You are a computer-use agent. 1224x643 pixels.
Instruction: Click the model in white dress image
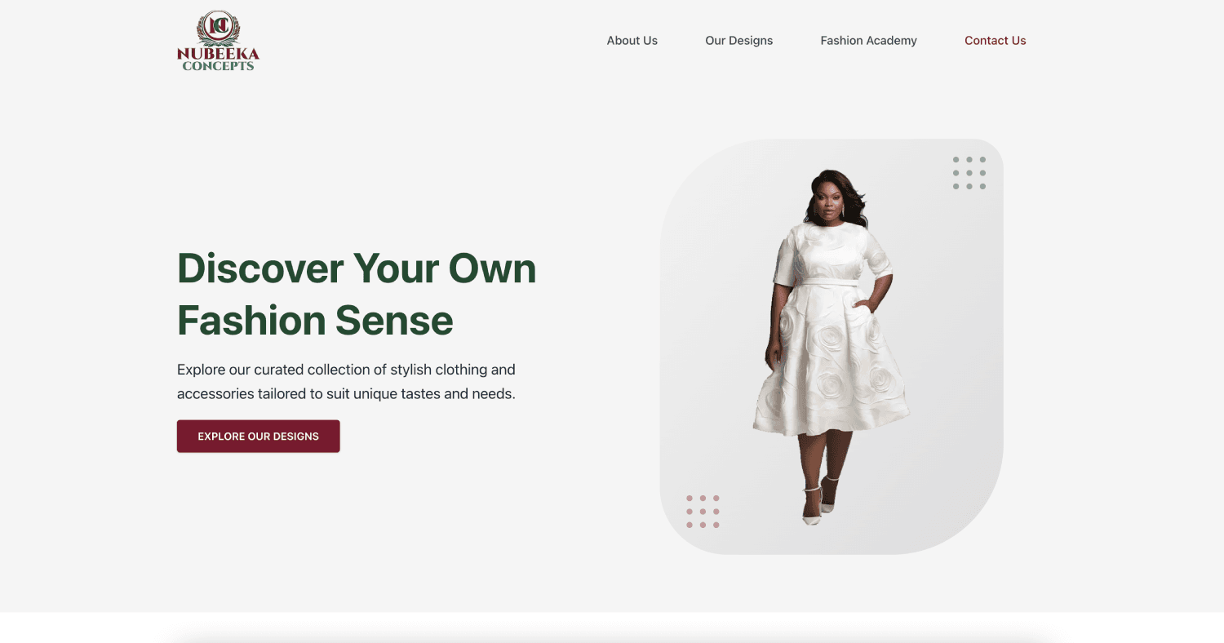(832, 347)
